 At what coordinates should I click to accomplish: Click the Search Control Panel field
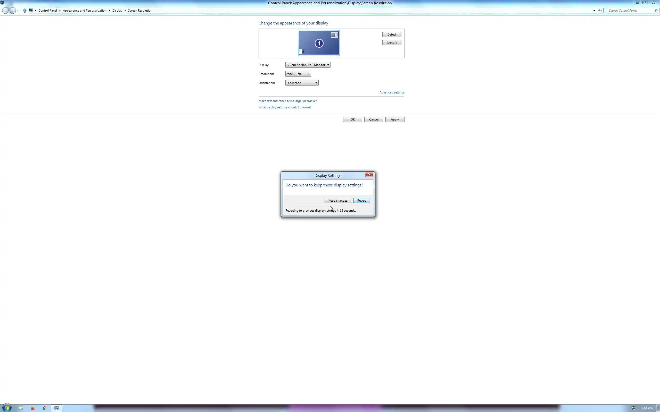(x=630, y=11)
